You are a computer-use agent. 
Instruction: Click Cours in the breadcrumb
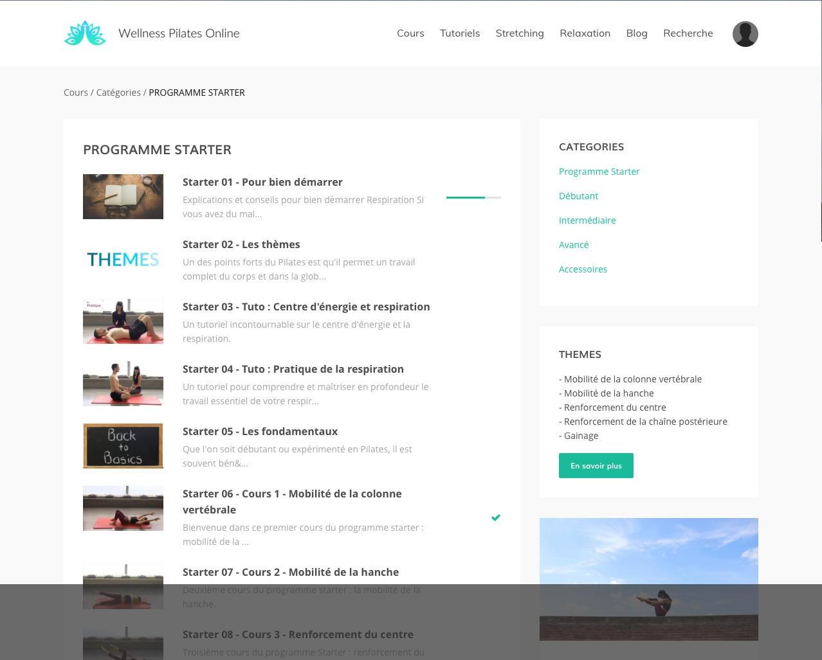pos(76,93)
